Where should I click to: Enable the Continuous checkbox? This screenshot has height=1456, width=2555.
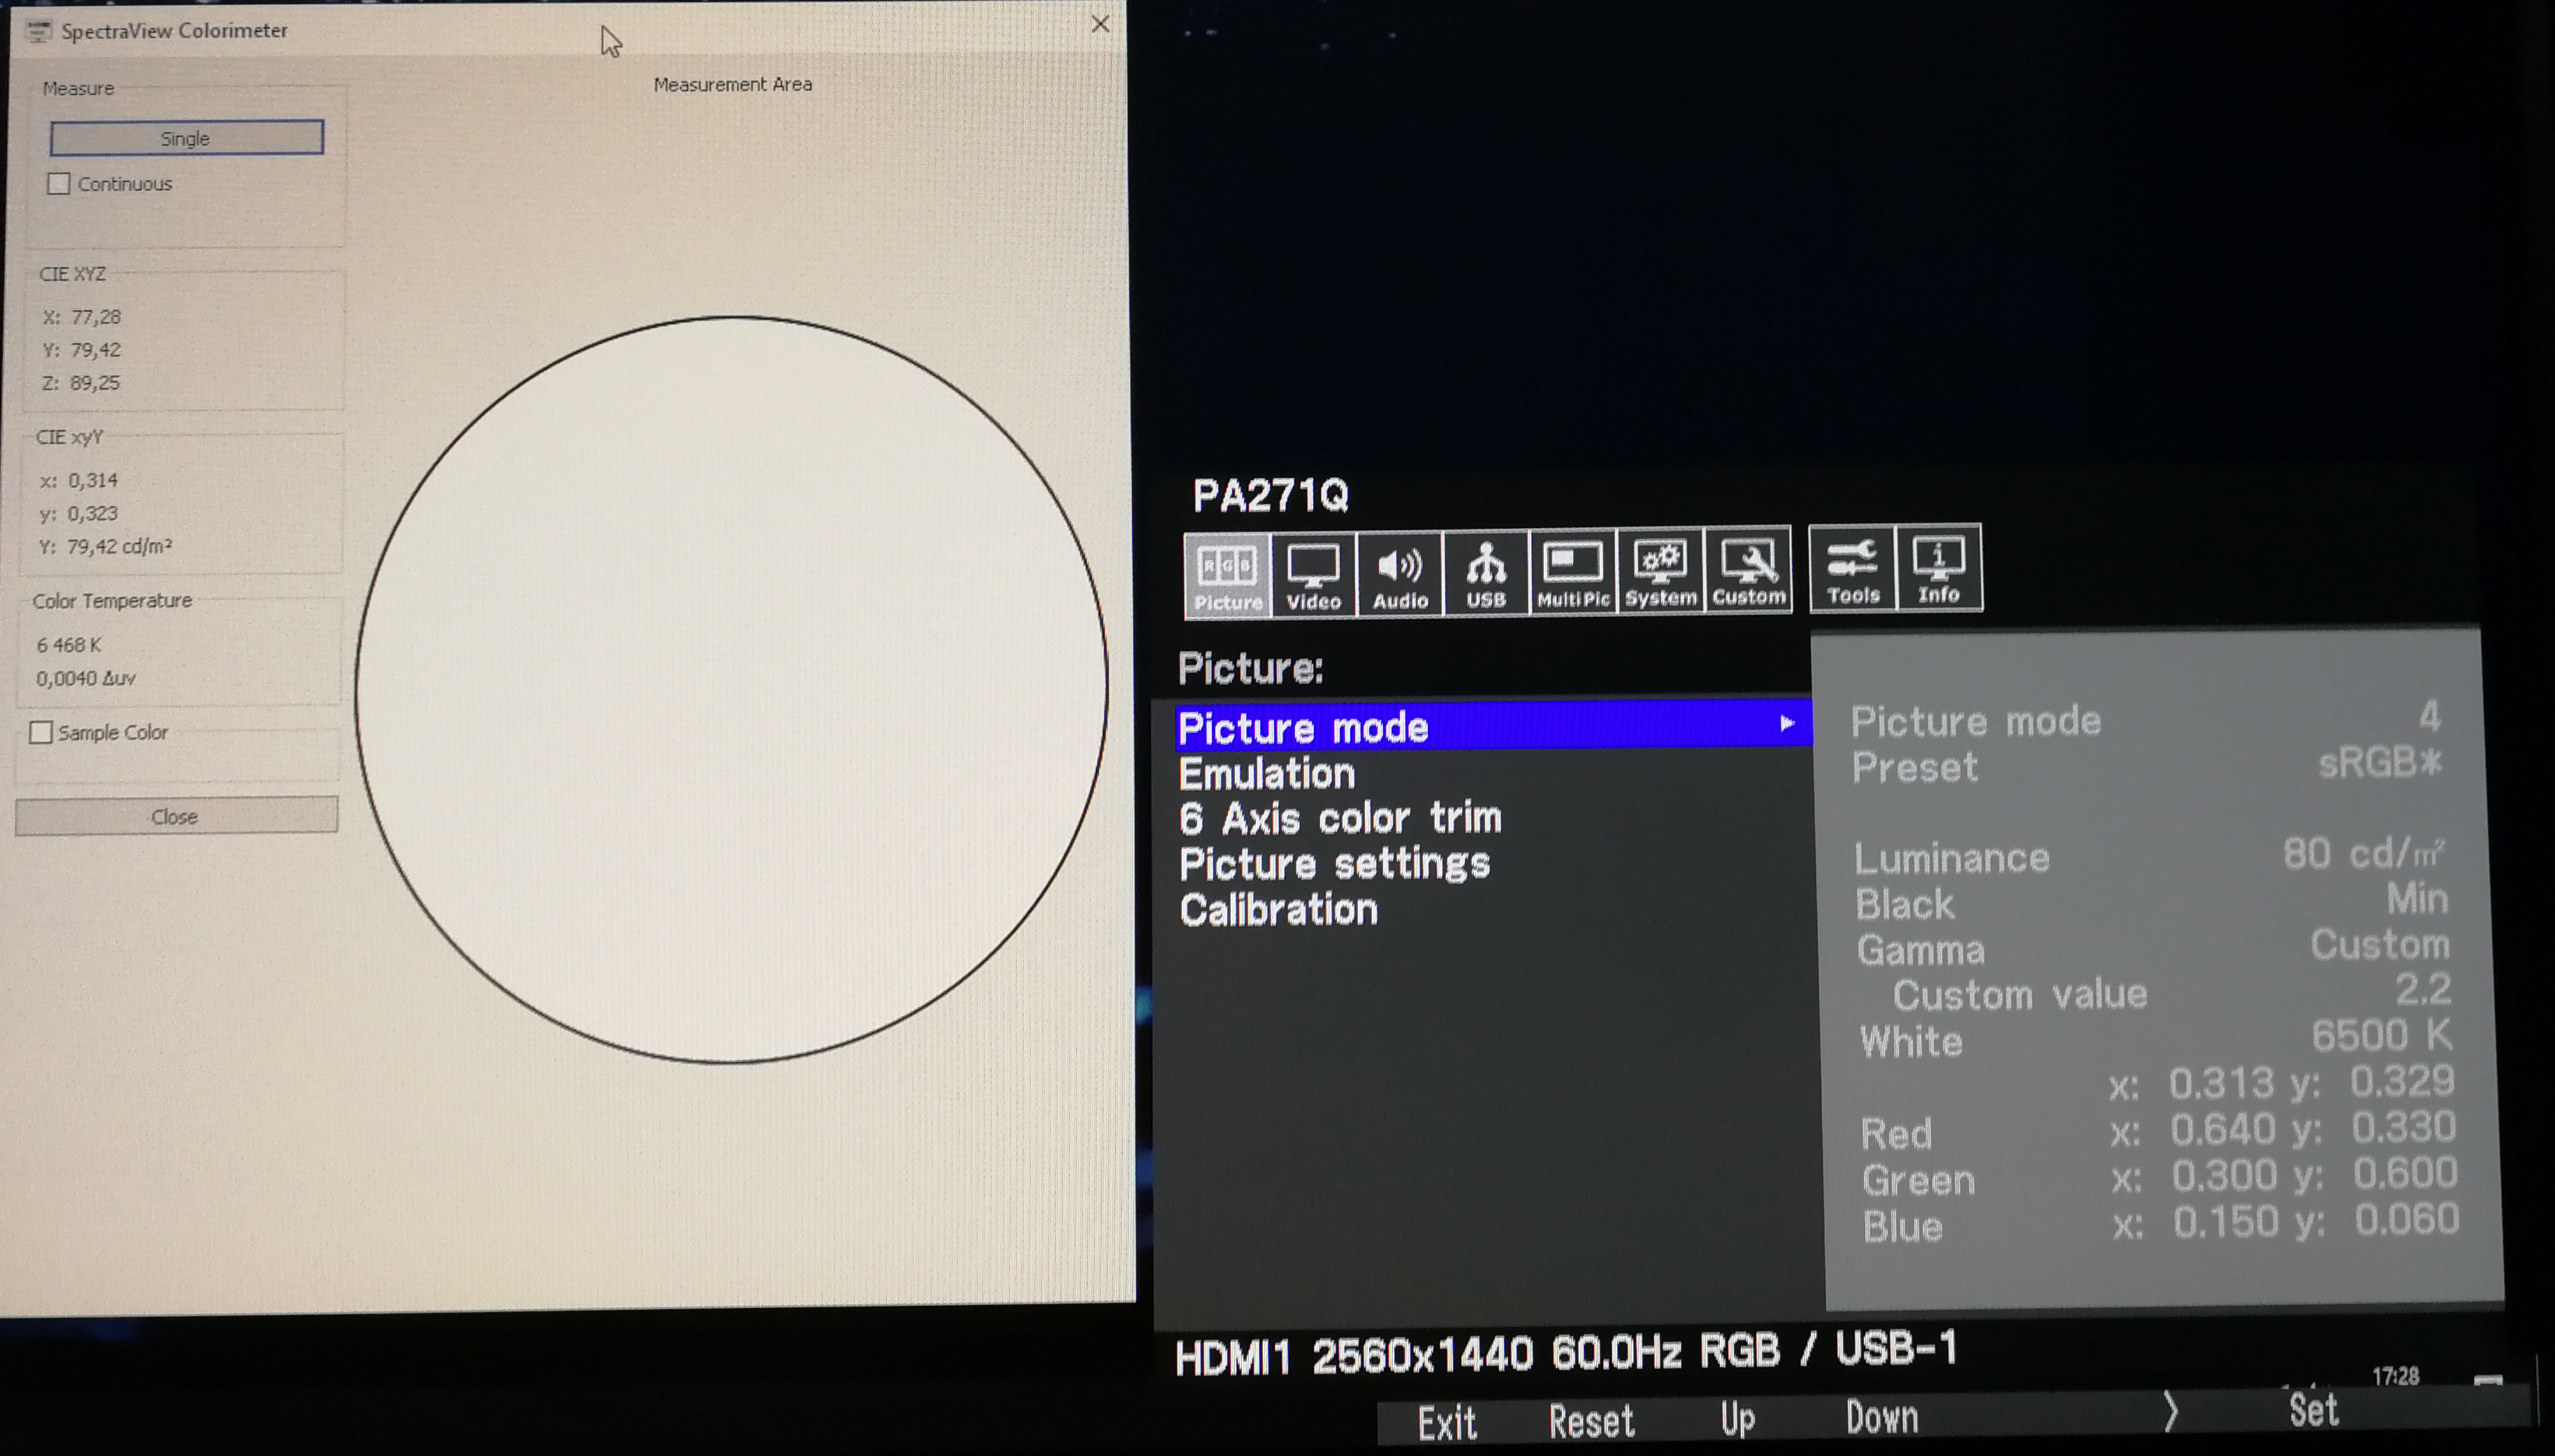point(59,184)
